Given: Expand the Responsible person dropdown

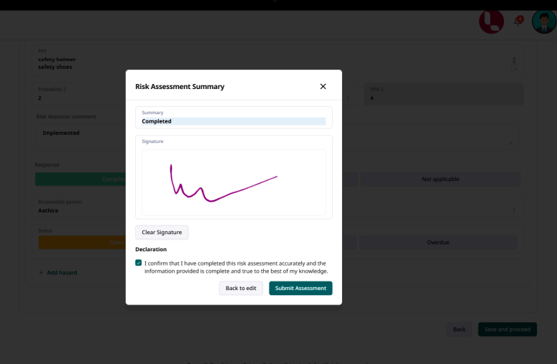Looking at the screenshot, I should click(x=514, y=210).
